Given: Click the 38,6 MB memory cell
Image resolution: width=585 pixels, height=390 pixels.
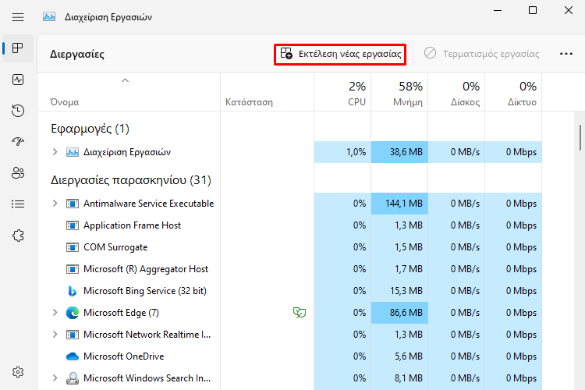Looking at the screenshot, I should pos(399,152).
